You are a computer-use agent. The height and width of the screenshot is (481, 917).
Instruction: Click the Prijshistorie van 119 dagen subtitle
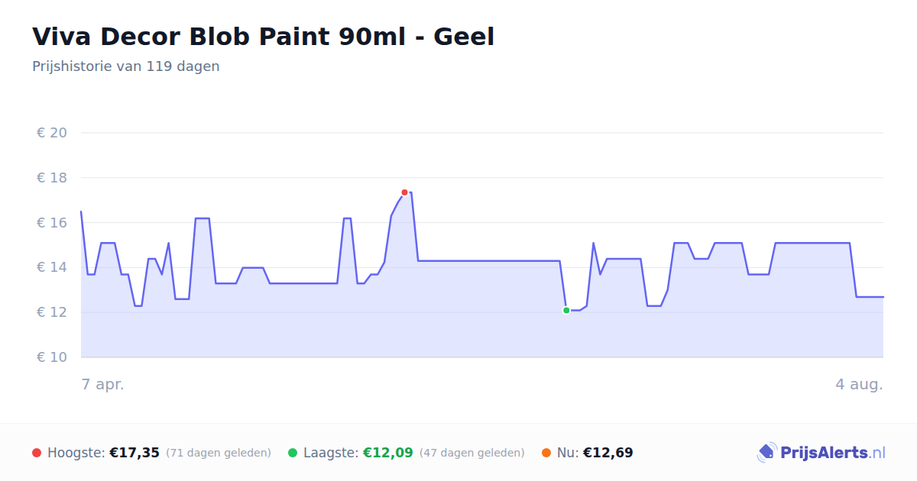coord(126,66)
